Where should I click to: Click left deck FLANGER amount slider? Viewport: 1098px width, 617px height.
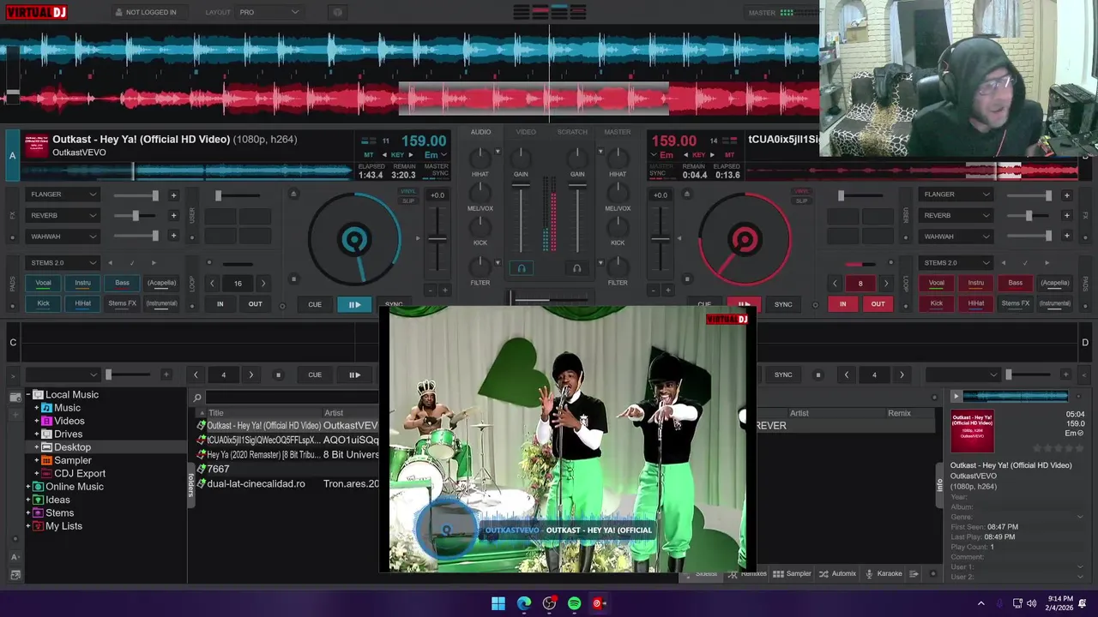[x=135, y=195]
